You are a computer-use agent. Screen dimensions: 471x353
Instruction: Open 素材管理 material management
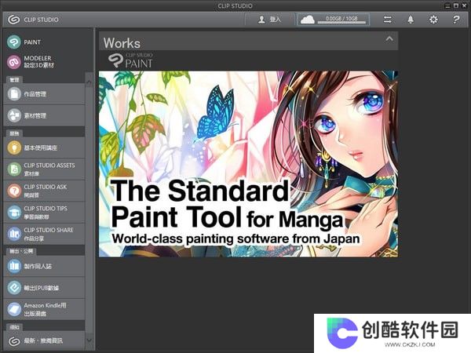44,115
